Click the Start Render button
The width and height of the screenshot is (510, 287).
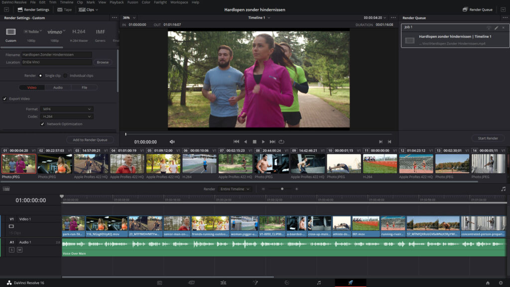click(x=488, y=139)
